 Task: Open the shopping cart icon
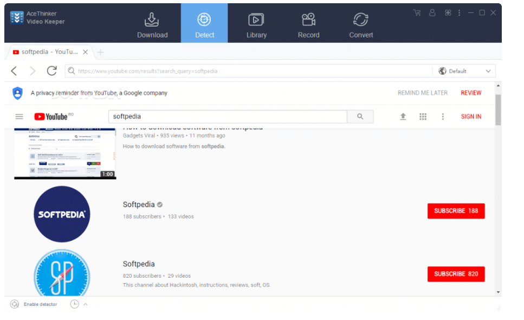coord(417,12)
